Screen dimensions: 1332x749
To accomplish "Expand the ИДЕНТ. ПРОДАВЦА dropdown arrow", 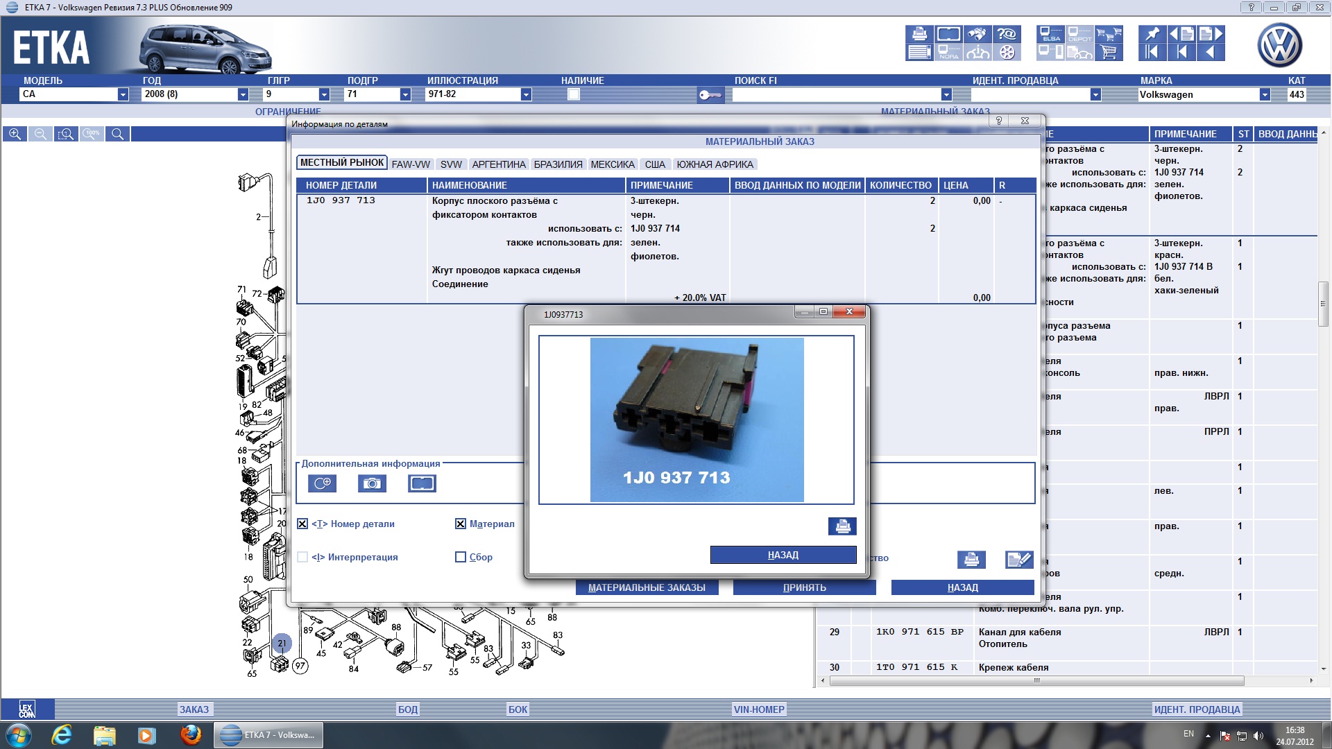I will click(x=1095, y=94).
